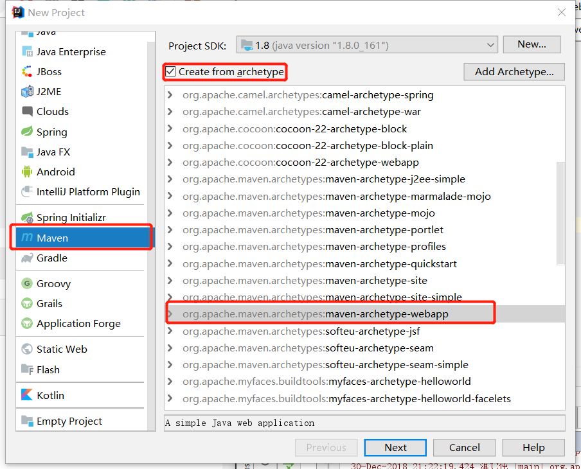Image resolution: width=581 pixels, height=469 pixels.
Task: Expand camel-archetype-spring entry
Action: click(170, 95)
